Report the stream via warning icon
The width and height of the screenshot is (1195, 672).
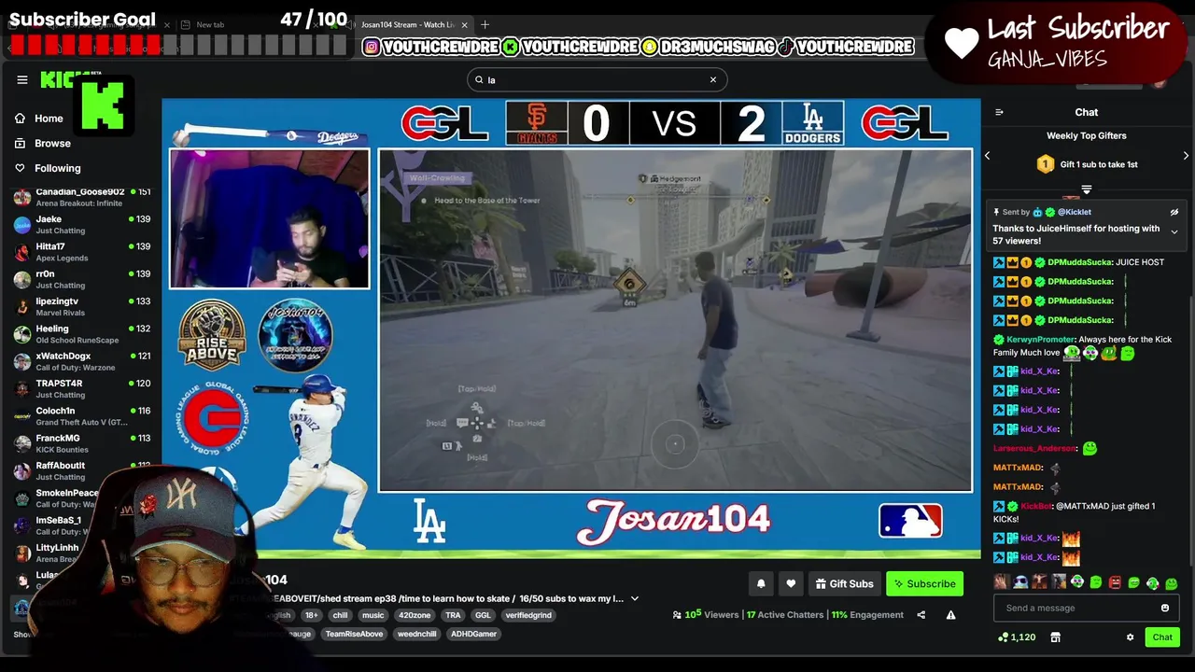click(x=950, y=615)
